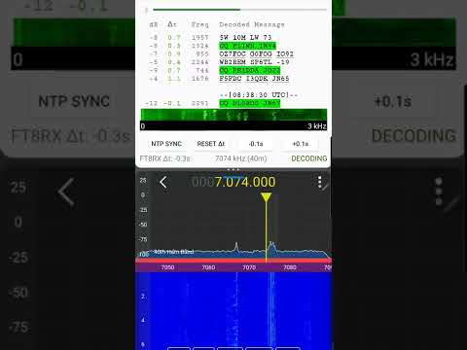Tap the green audio waterfall strip in the phone view

pyautogui.click(x=233, y=116)
